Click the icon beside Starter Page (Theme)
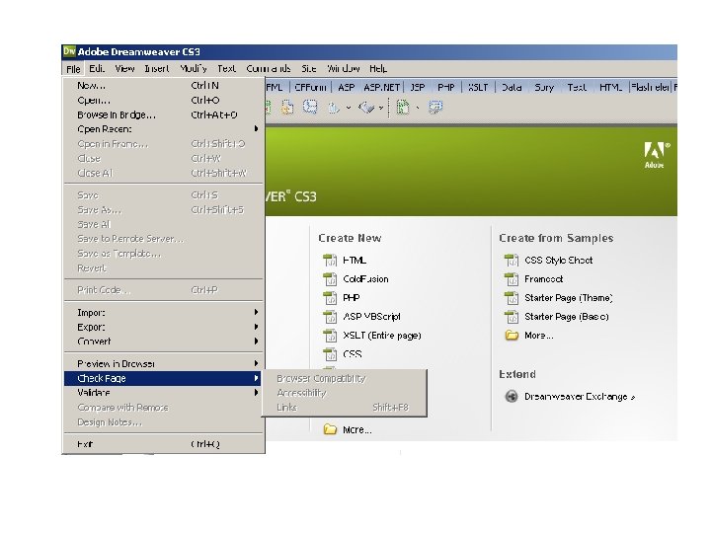This screenshot has width=711, height=533. [x=512, y=298]
